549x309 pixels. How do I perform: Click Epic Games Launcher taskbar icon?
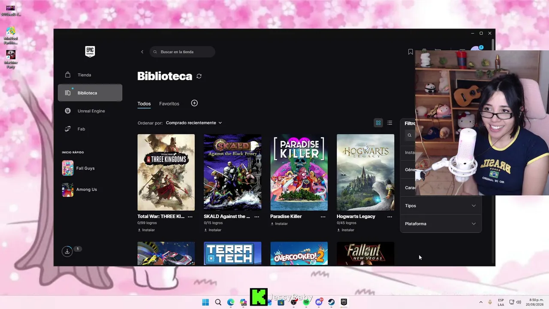click(344, 302)
